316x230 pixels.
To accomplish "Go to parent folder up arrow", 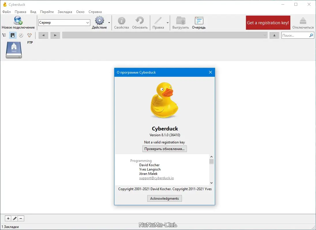I will pos(274,35).
